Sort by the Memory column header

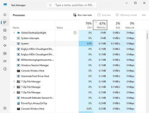click(x=100, y=25)
